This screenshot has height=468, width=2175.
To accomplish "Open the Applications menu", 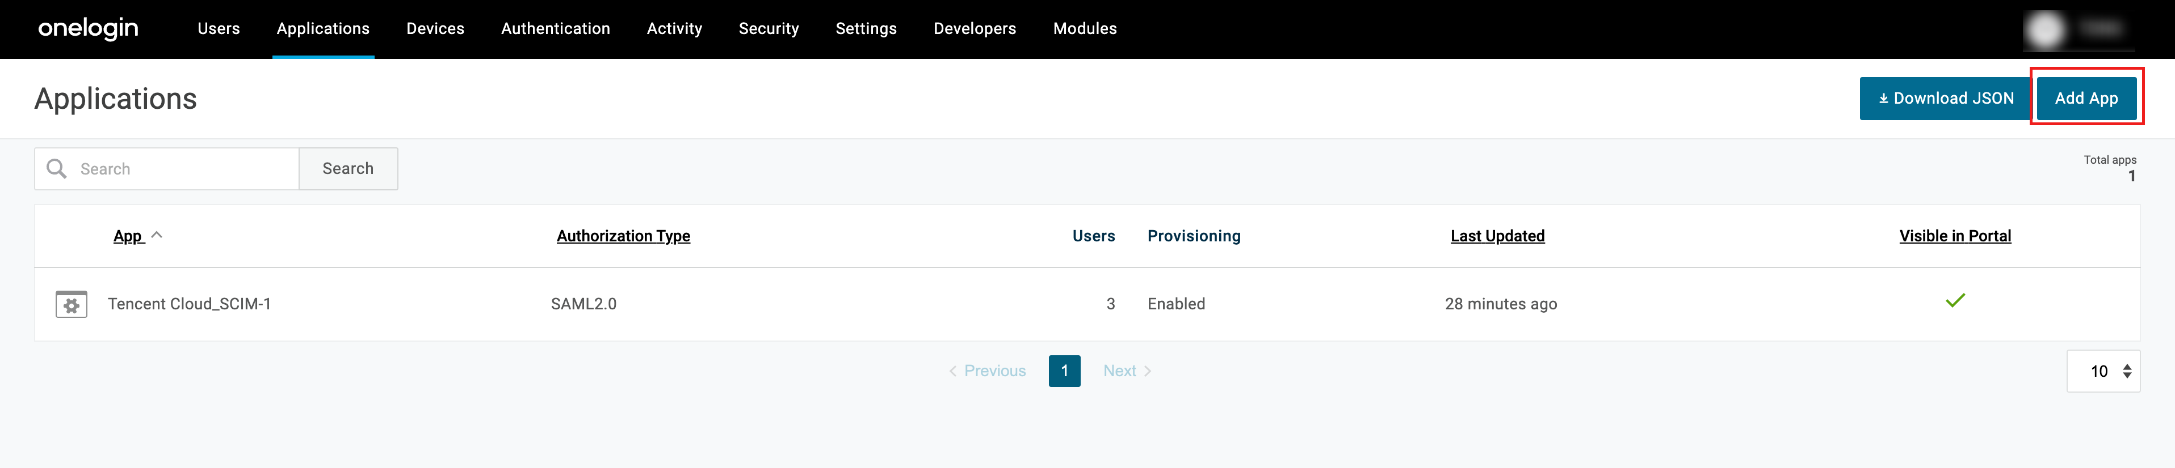I will pyautogui.click(x=322, y=29).
